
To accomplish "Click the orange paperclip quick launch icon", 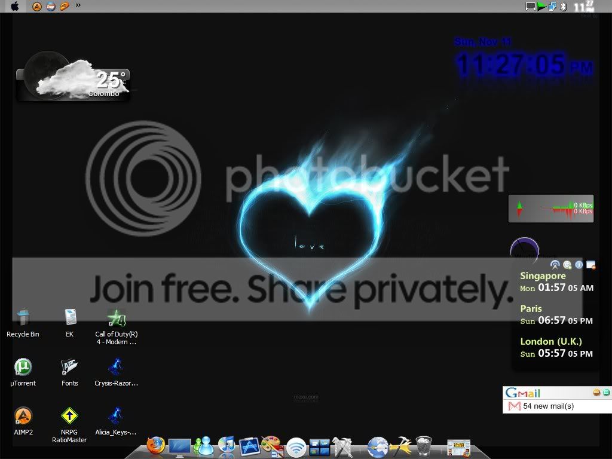I will pos(65,6).
